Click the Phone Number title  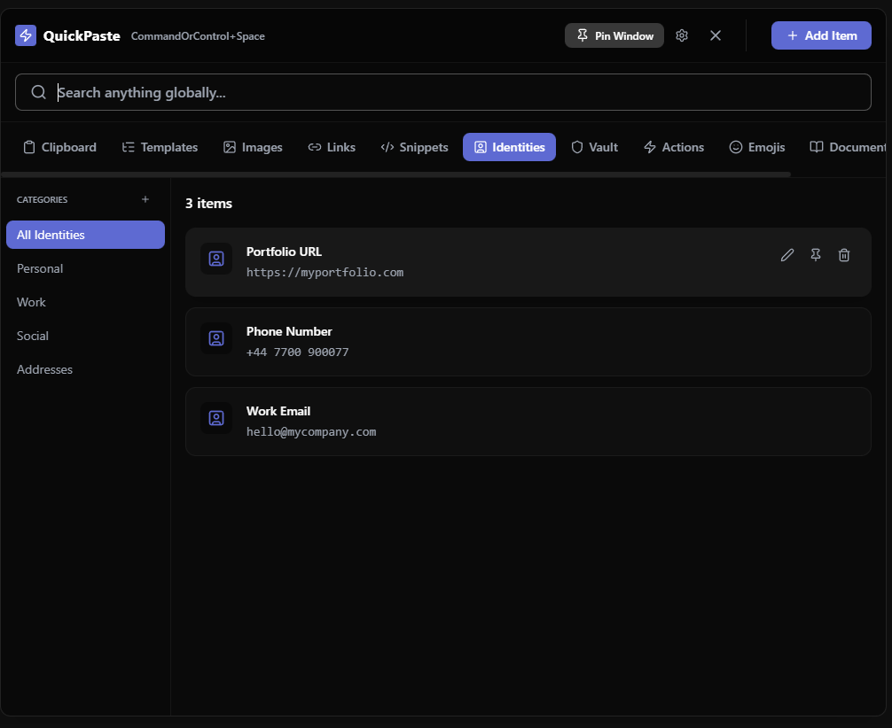[289, 331]
